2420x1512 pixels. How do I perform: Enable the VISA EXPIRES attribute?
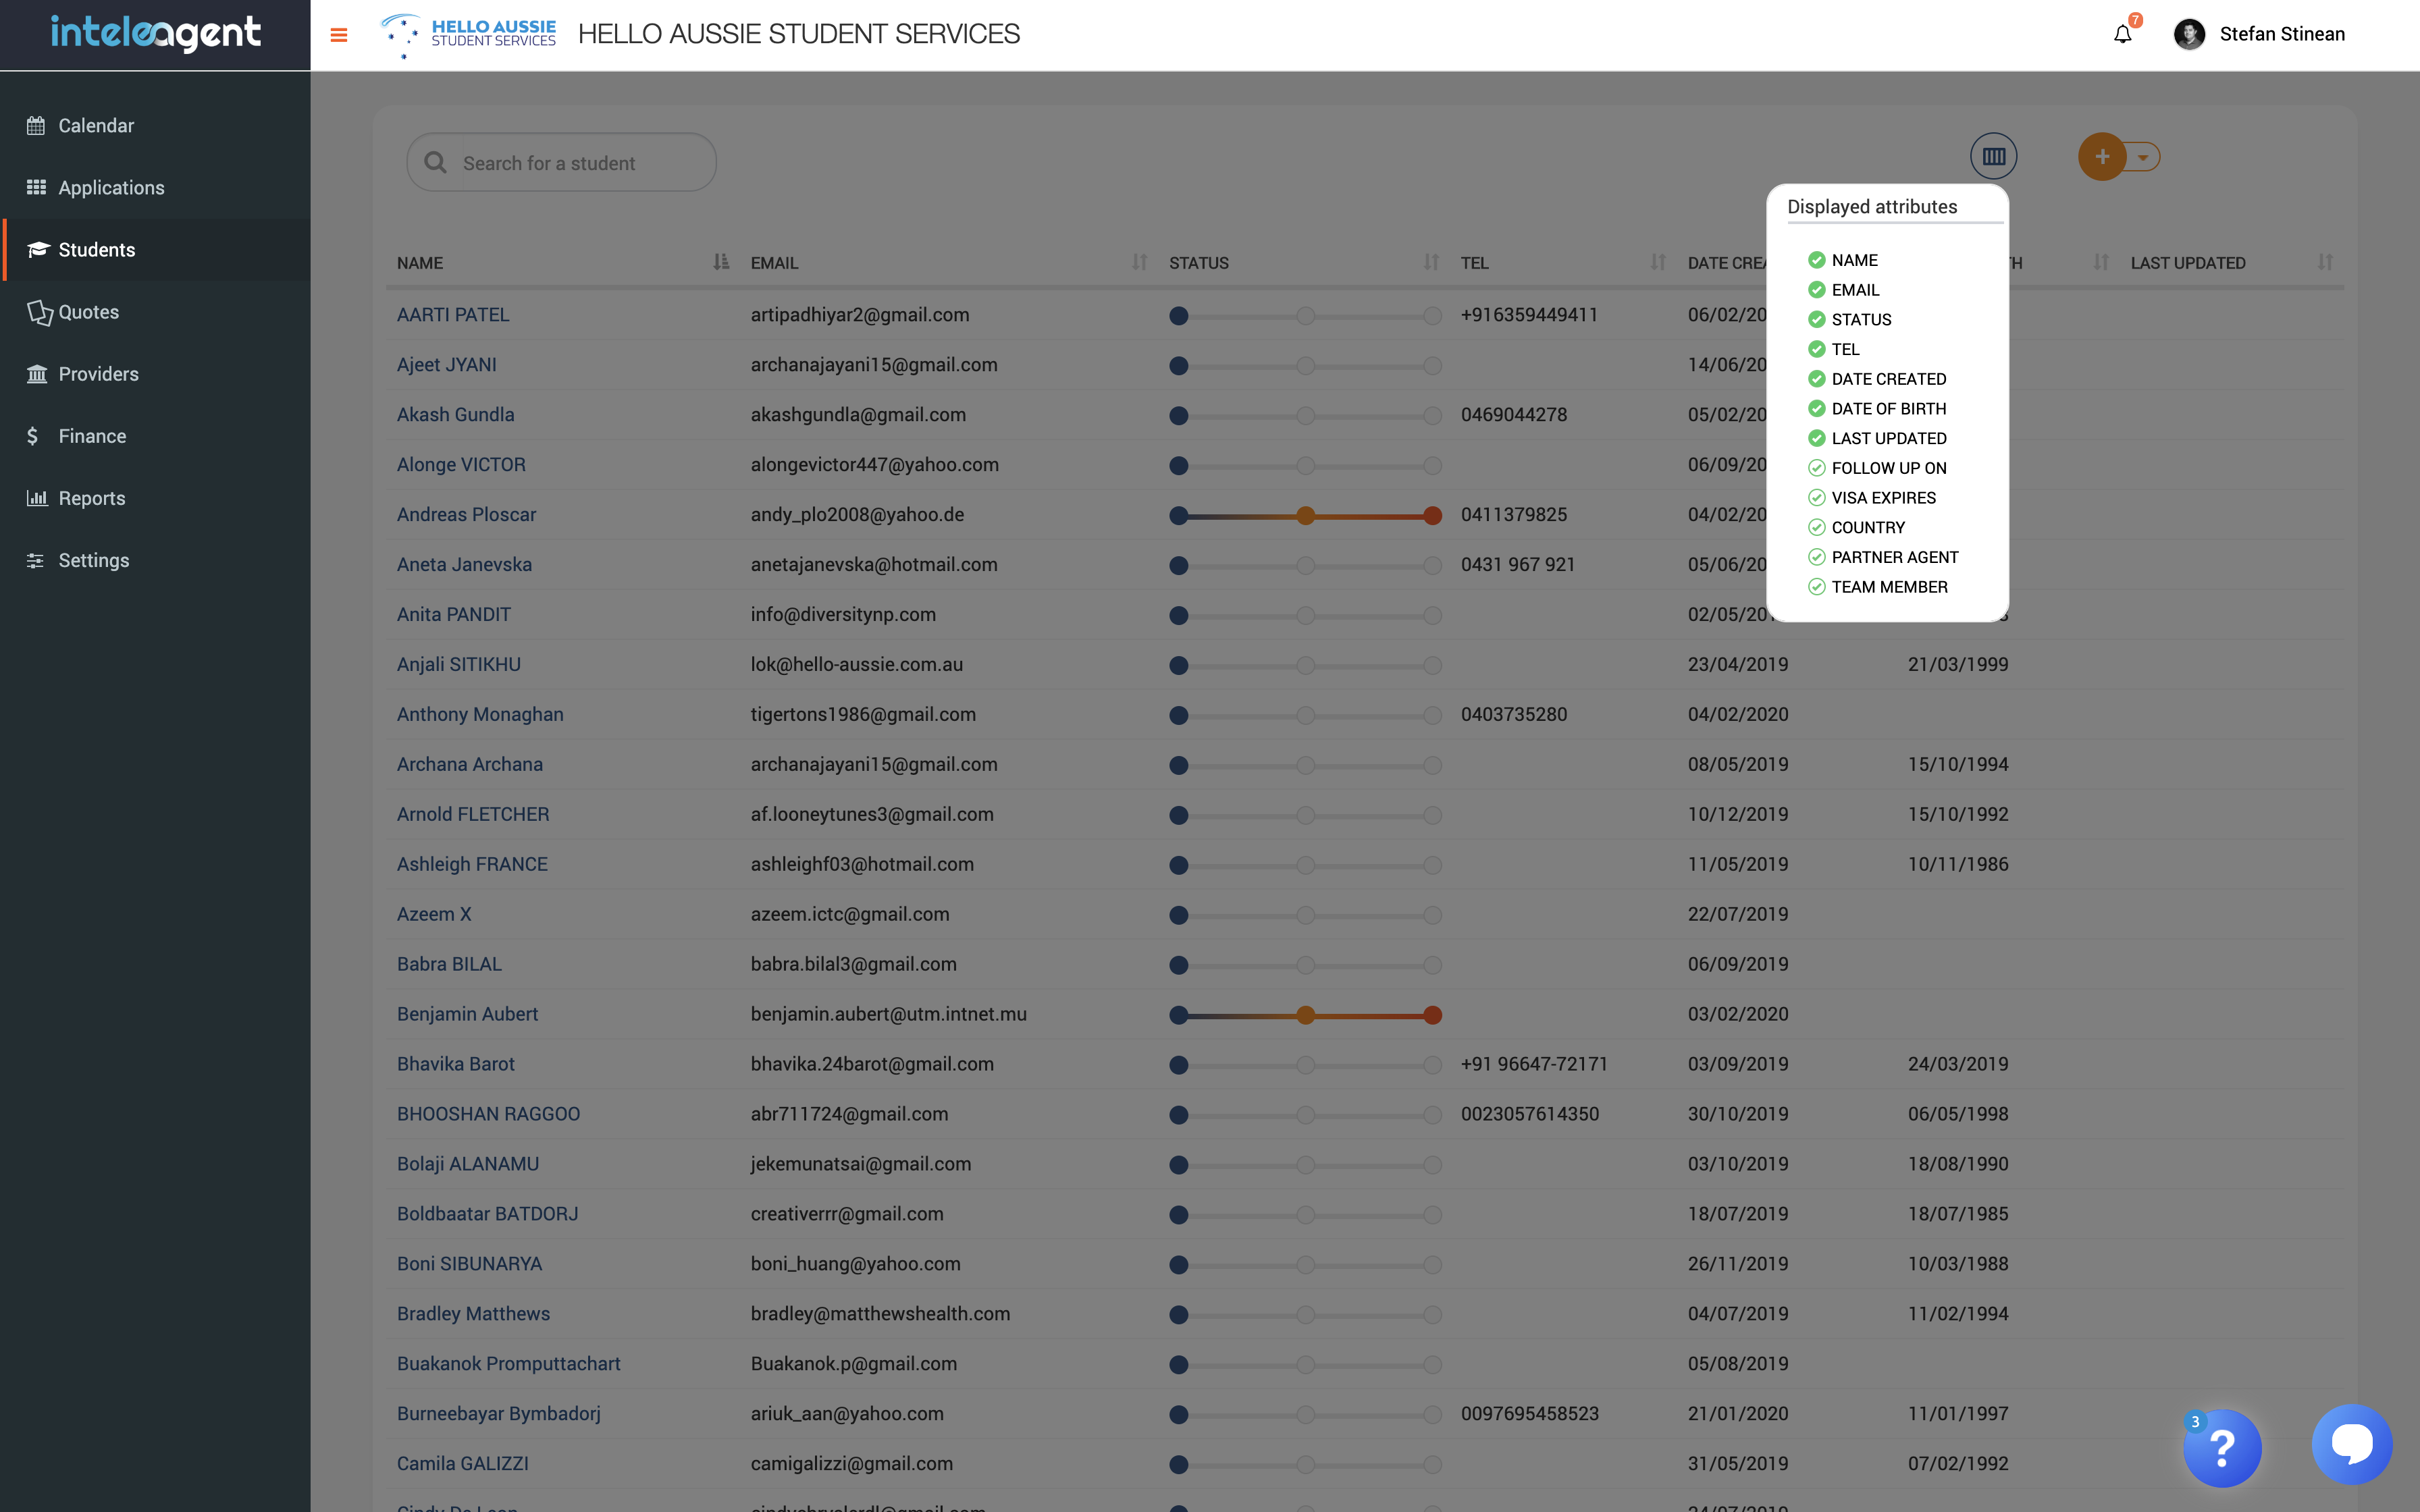(x=1817, y=498)
